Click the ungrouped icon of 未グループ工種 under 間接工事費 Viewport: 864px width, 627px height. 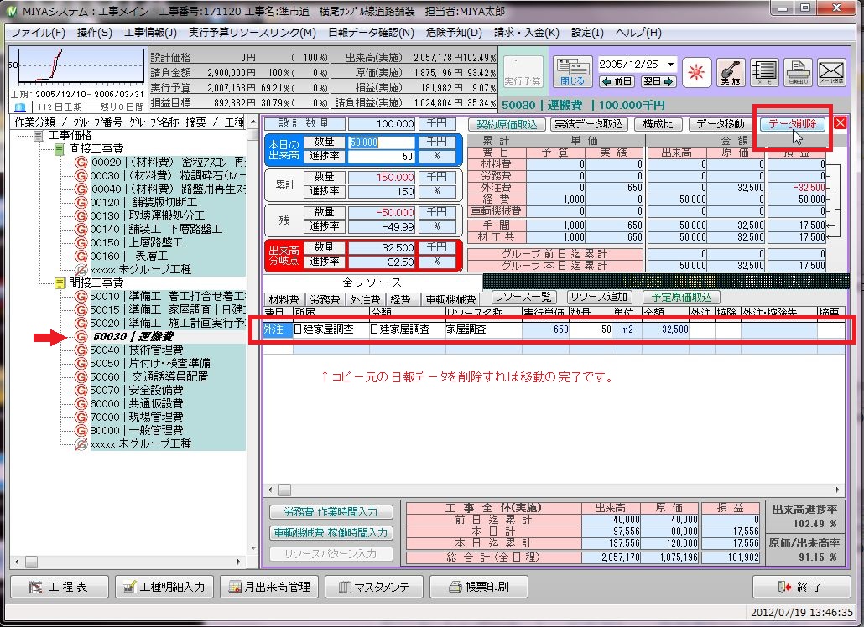(x=81, y=443)
